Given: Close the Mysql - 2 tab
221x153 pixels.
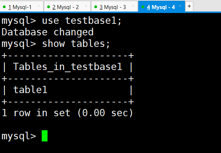Looking at the screenshot, I should 86,6.
